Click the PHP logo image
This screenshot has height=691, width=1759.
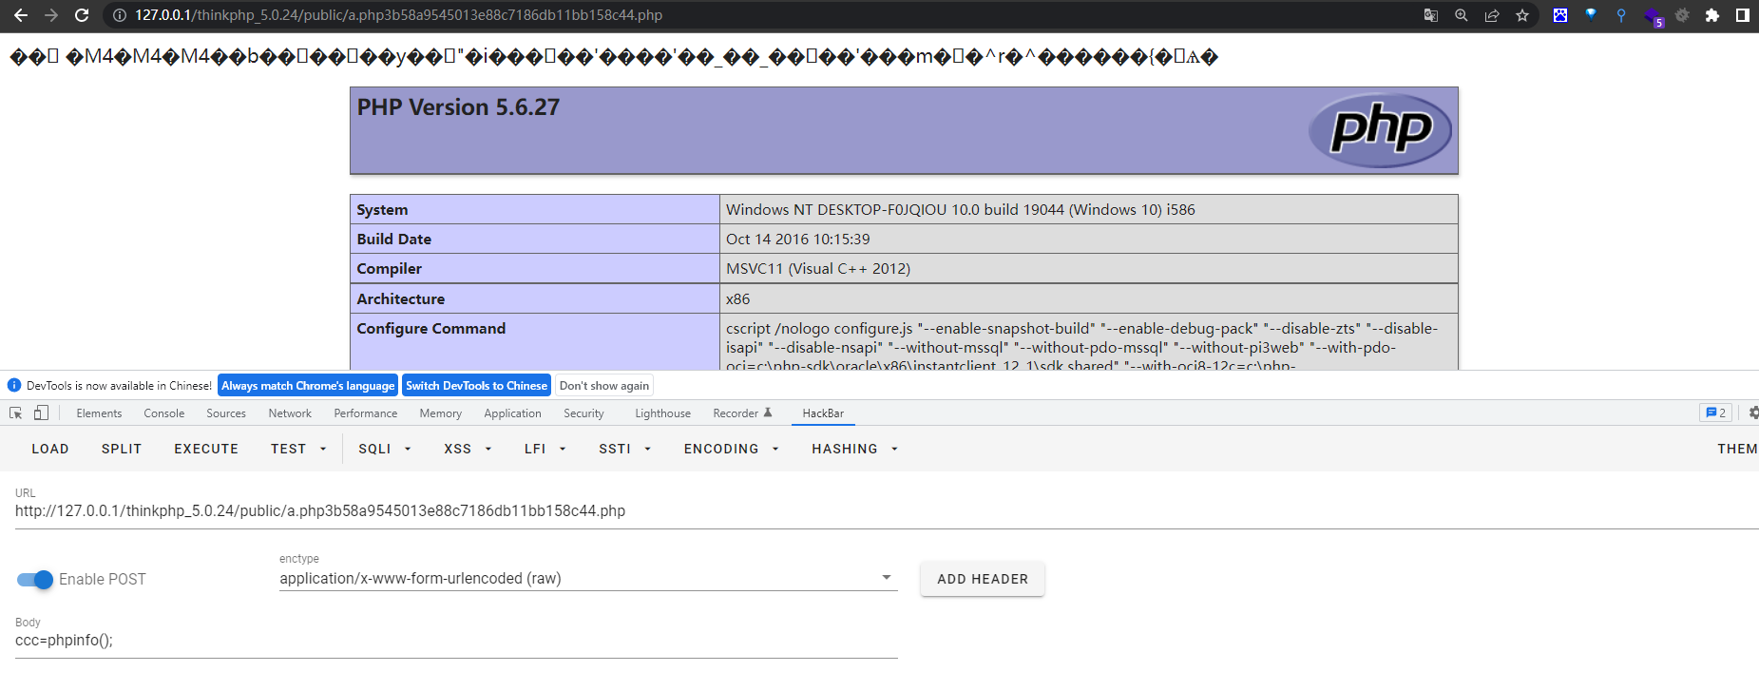coord(1380,130)
